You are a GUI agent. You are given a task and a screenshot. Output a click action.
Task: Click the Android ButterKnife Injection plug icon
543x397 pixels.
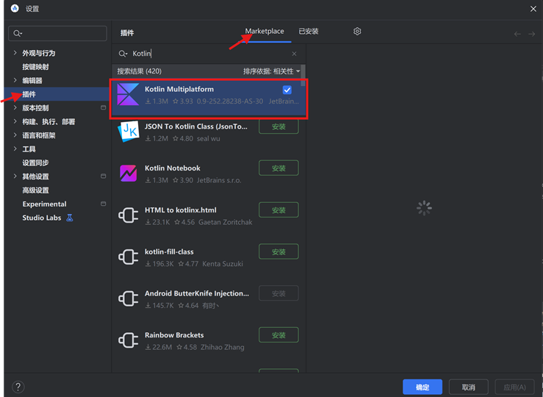[x=128, y=298]
